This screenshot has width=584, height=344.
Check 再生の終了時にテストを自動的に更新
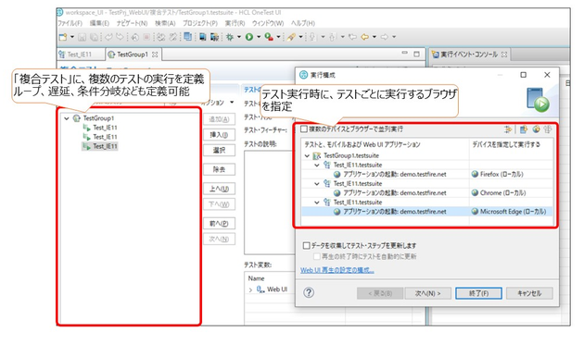[x=317, y=256]
